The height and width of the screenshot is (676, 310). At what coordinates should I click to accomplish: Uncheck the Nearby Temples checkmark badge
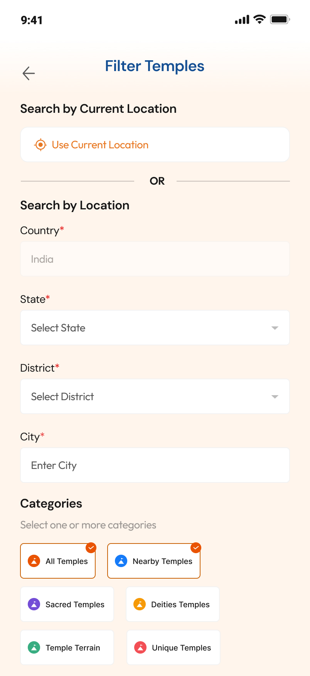tap(196, 548)
